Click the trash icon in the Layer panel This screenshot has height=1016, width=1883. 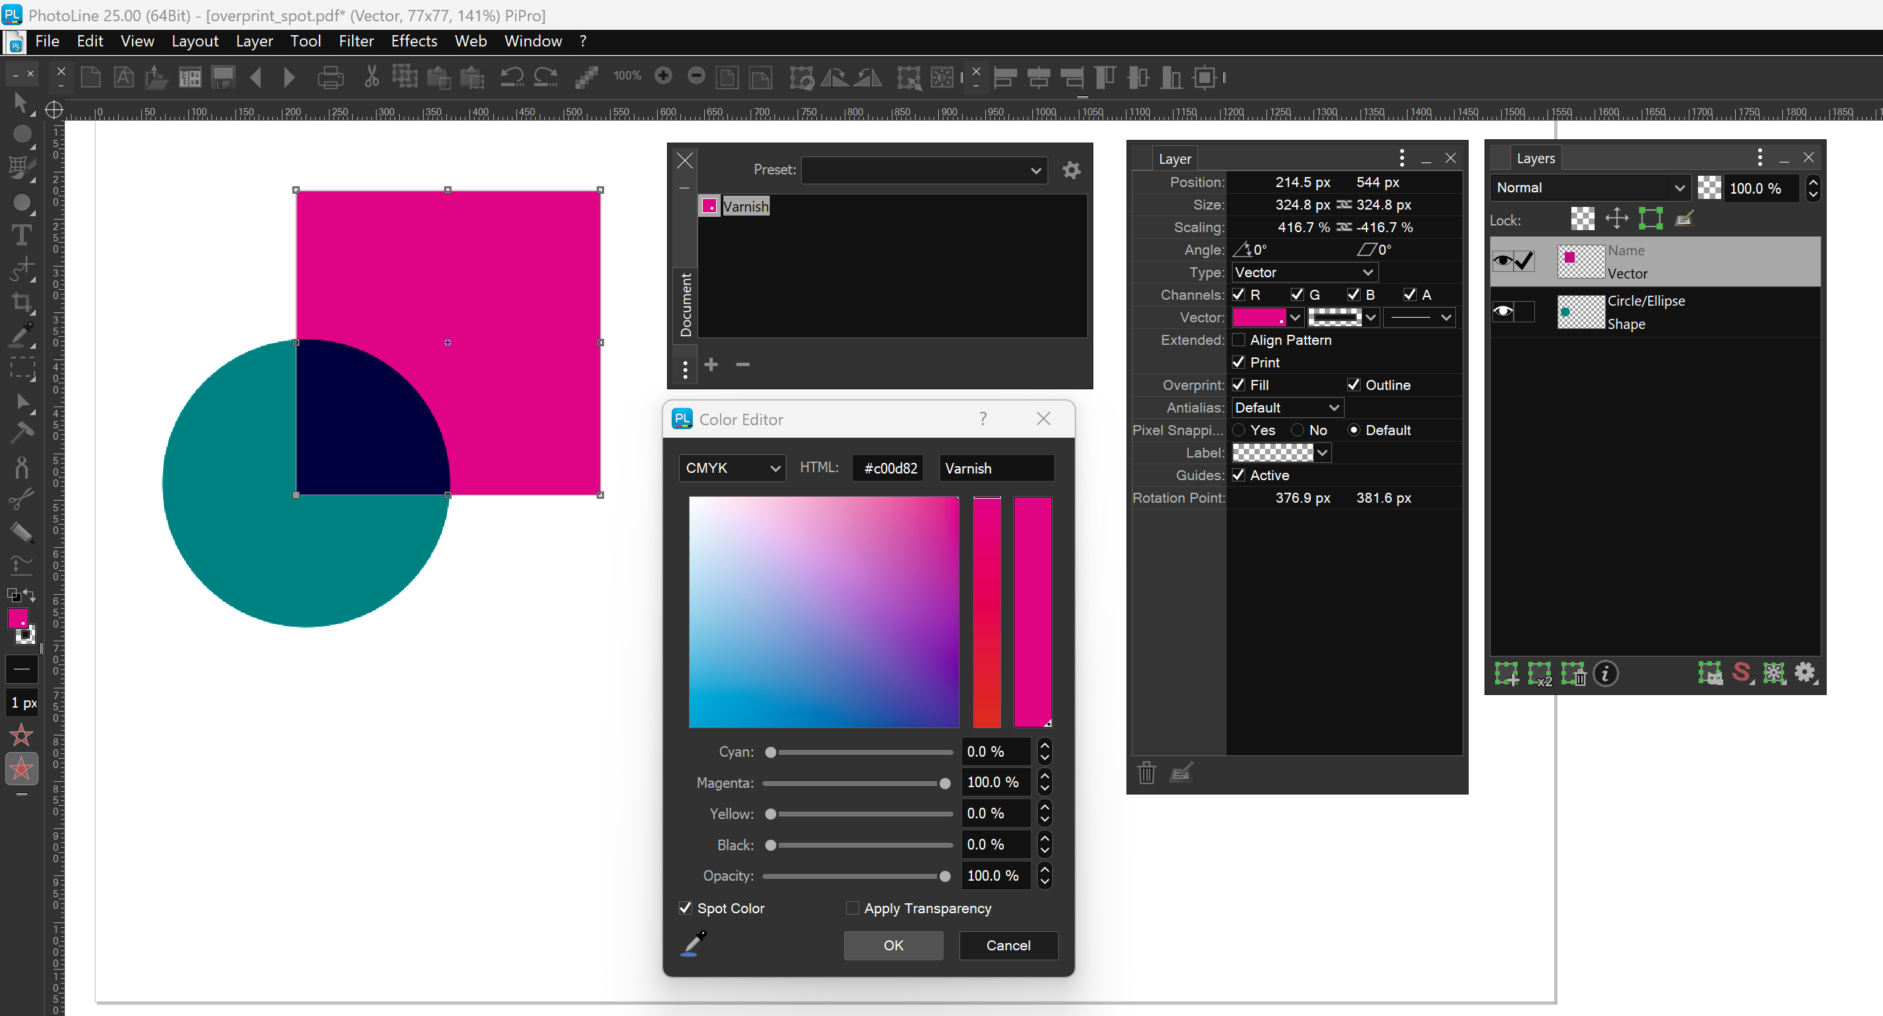[x=1147, y=772]
